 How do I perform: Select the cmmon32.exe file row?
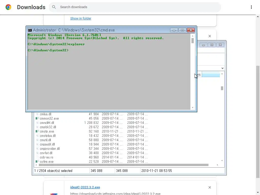tap(92, 118)
